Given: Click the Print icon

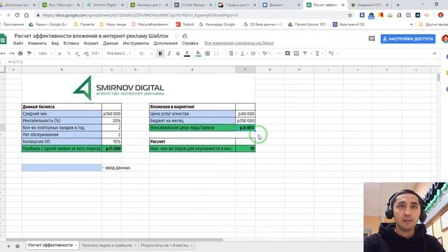Looking at the screenshot, I should pyautogui.click(x=20, y=53).
